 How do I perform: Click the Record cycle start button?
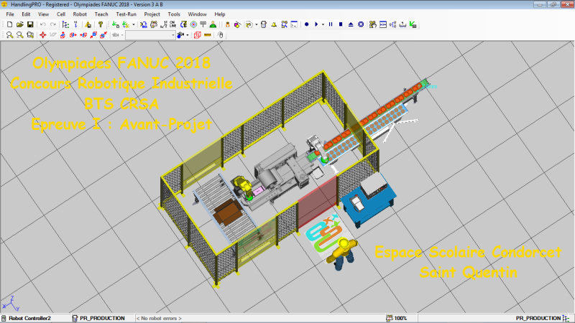tap(306, 24)
